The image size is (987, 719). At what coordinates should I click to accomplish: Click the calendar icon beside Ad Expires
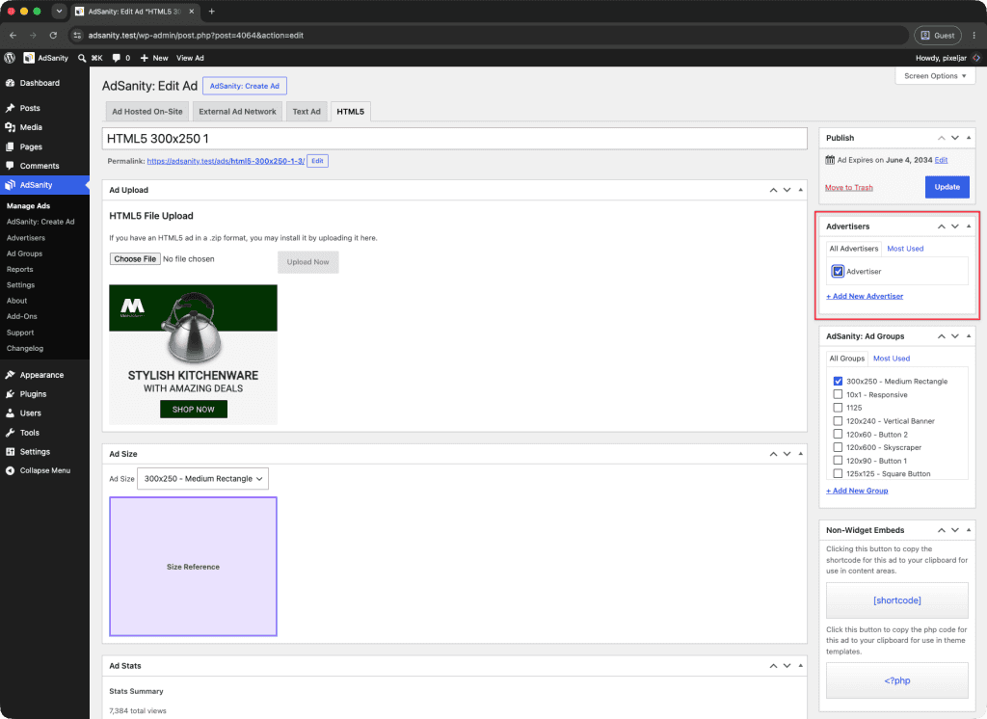tap(830, 160)
